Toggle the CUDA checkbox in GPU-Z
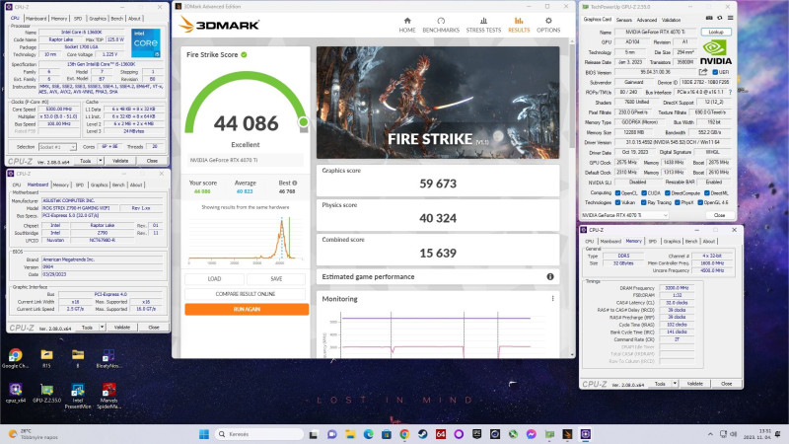 tap(644, 192)
